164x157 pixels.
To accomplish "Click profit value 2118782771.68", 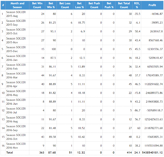I will pyautogui.click(x=153, y=128).
